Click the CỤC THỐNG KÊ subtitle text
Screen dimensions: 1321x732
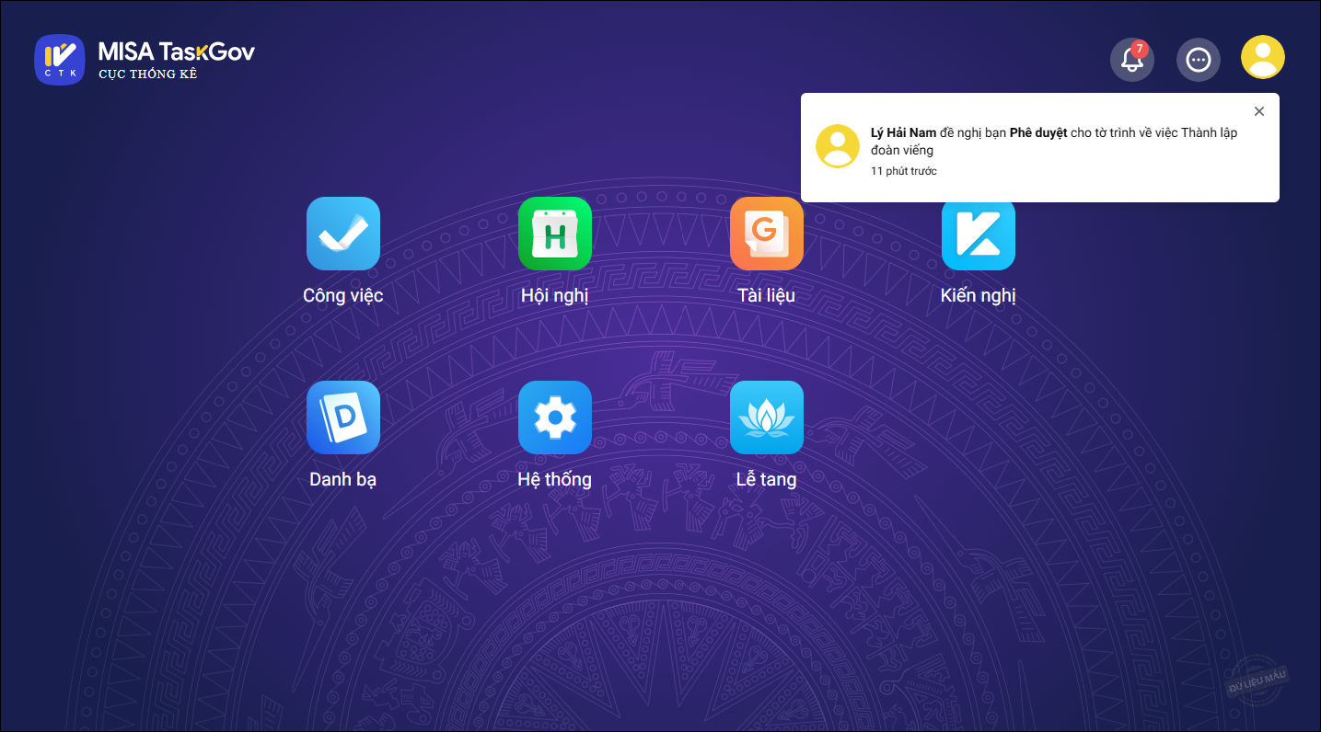click(148, 74)
